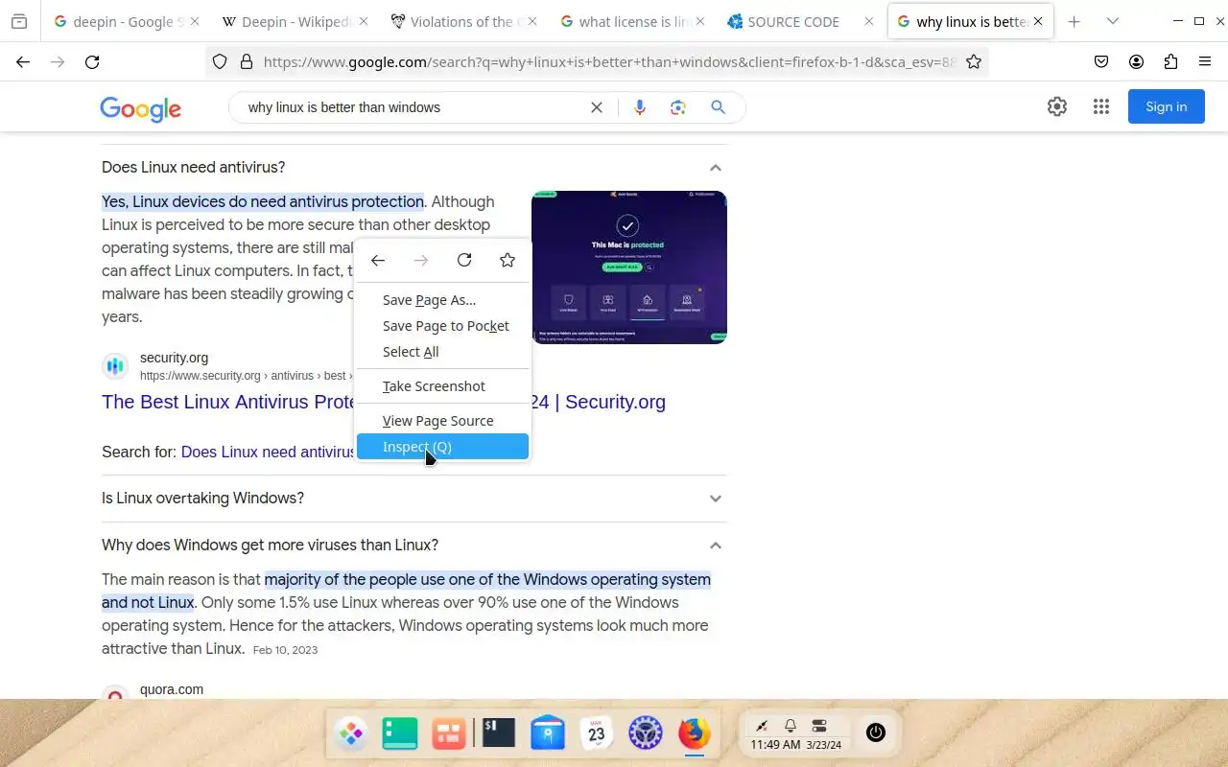Image resolution: width=1228 pixels, height=767 pixels.
Task: Choose 'Take Screenshot' in the context menu
Action: tap(442, 386)
